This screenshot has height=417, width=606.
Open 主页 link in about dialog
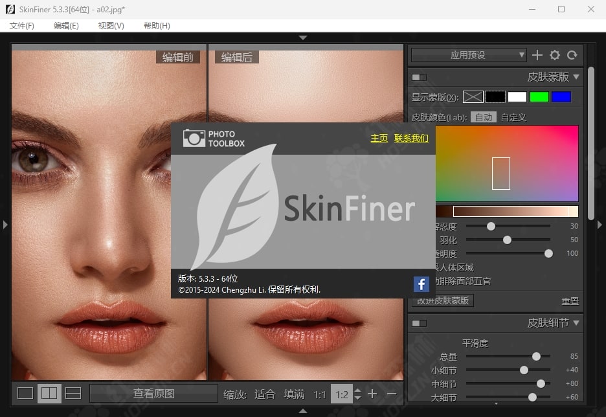pyautogui.click(x=379, y=138)
